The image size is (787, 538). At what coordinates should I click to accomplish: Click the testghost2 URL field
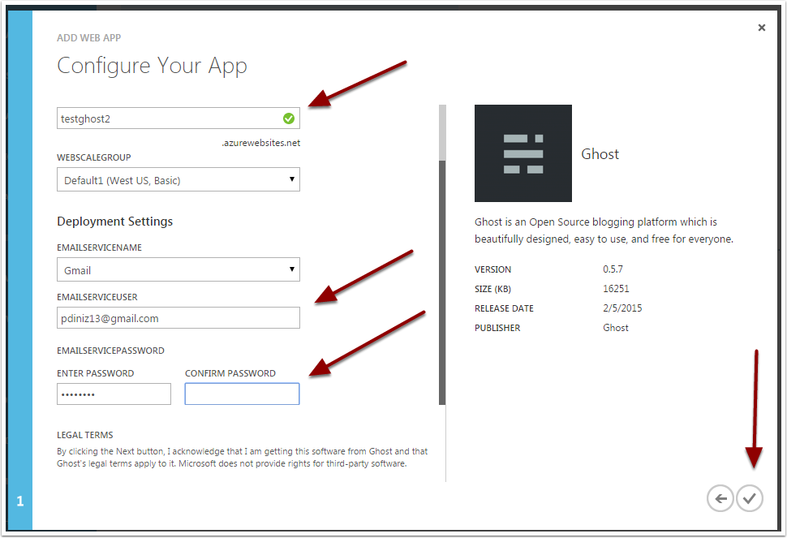click(178, 118)
